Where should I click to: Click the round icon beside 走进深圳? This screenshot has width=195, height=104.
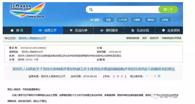(163, 30)
